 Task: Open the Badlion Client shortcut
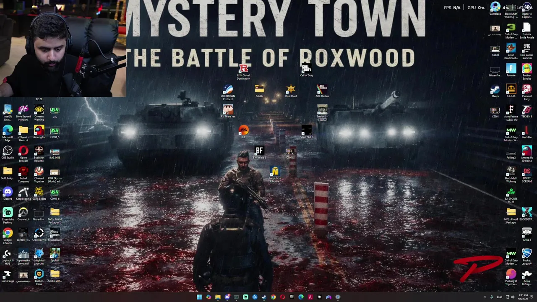(39, 277)
